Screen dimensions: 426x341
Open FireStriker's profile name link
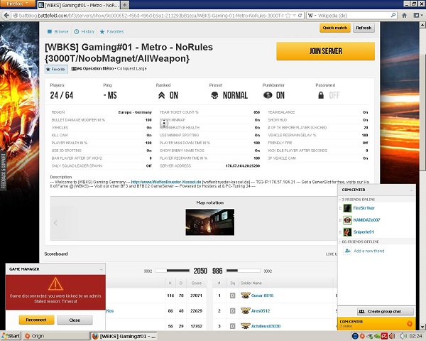point(364,208)
